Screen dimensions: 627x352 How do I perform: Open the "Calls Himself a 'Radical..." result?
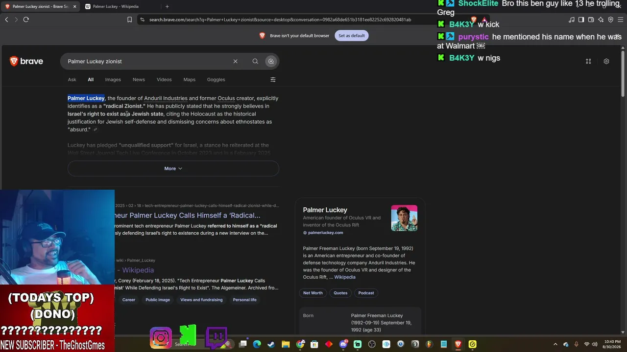188,216
